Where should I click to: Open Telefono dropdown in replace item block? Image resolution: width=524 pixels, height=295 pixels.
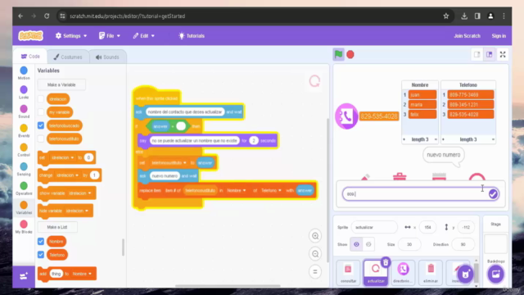pyautogui.click(x=271, y=190)
